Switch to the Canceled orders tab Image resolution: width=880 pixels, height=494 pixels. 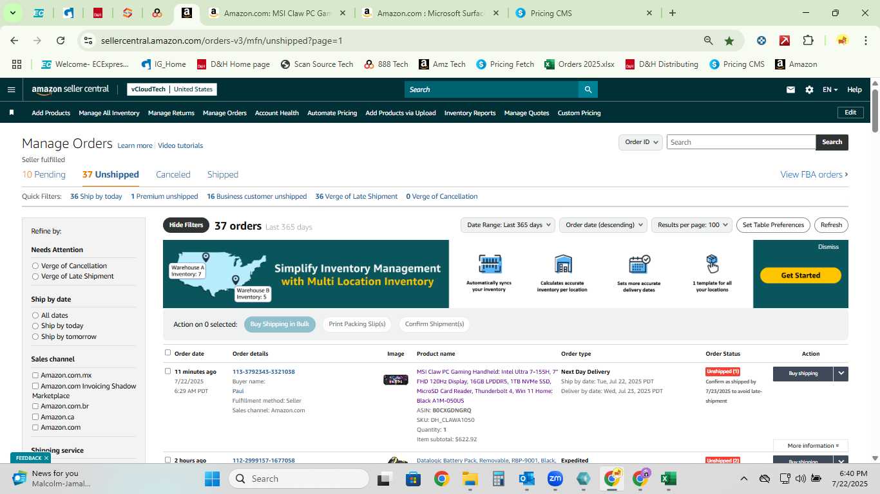pyautogui.click(x=173, y=174)
